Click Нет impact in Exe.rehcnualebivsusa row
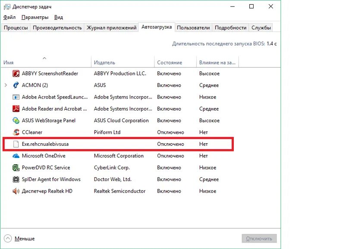Image resolution: width=345 pixels, height=249 pixels. (x=204, y=144)
